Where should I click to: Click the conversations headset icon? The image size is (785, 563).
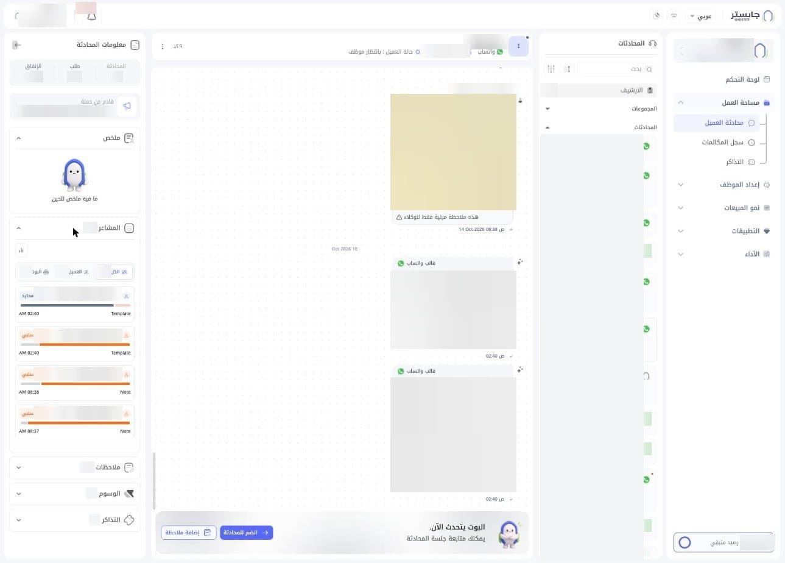pyautogui.click(x=653, y=43)
